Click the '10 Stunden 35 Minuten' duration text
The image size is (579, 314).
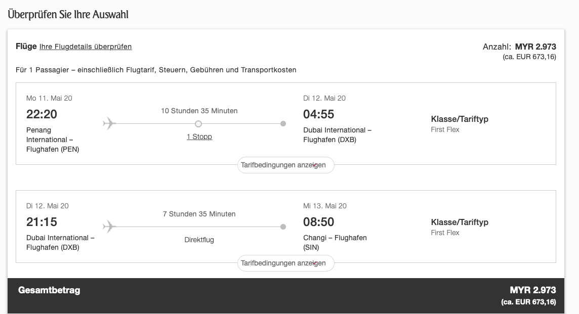click(x=199, y=111)
